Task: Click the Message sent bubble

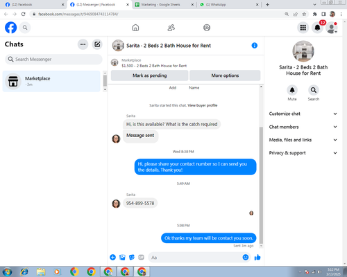Action: (x=140, y=136)
